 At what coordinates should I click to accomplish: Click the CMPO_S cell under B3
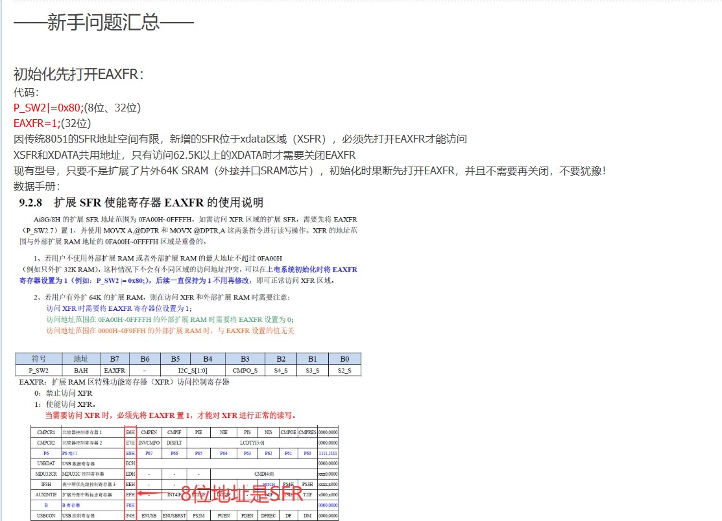pos(245,370)
